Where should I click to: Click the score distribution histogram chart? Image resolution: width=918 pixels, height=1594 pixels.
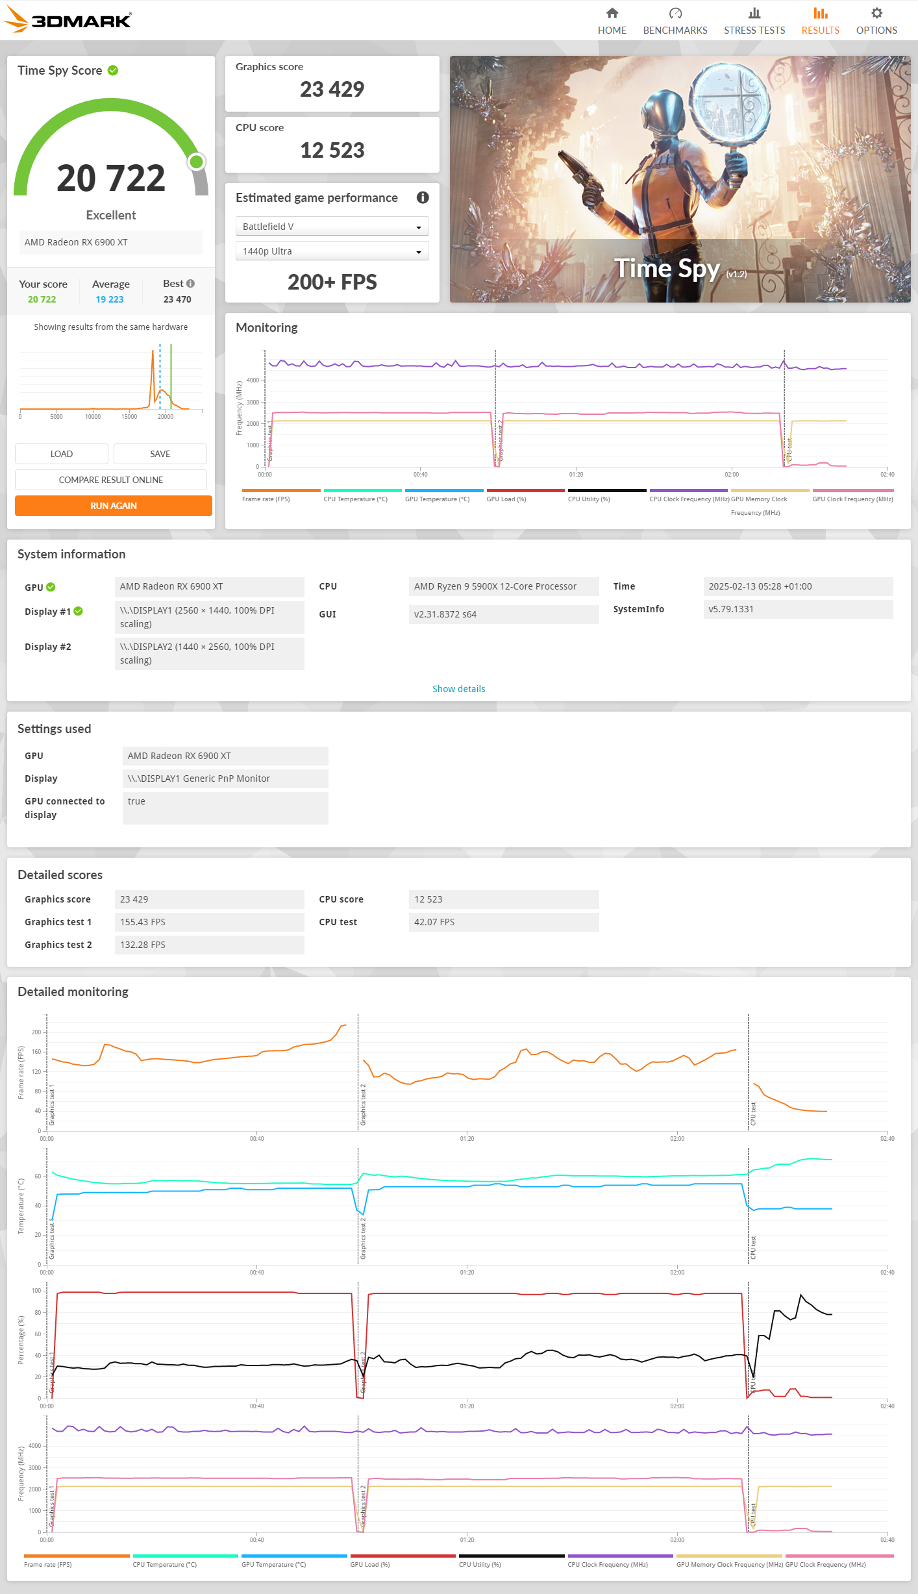tap(111, 380)
